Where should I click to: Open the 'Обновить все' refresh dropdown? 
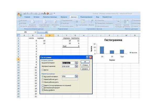coord(55,24)
